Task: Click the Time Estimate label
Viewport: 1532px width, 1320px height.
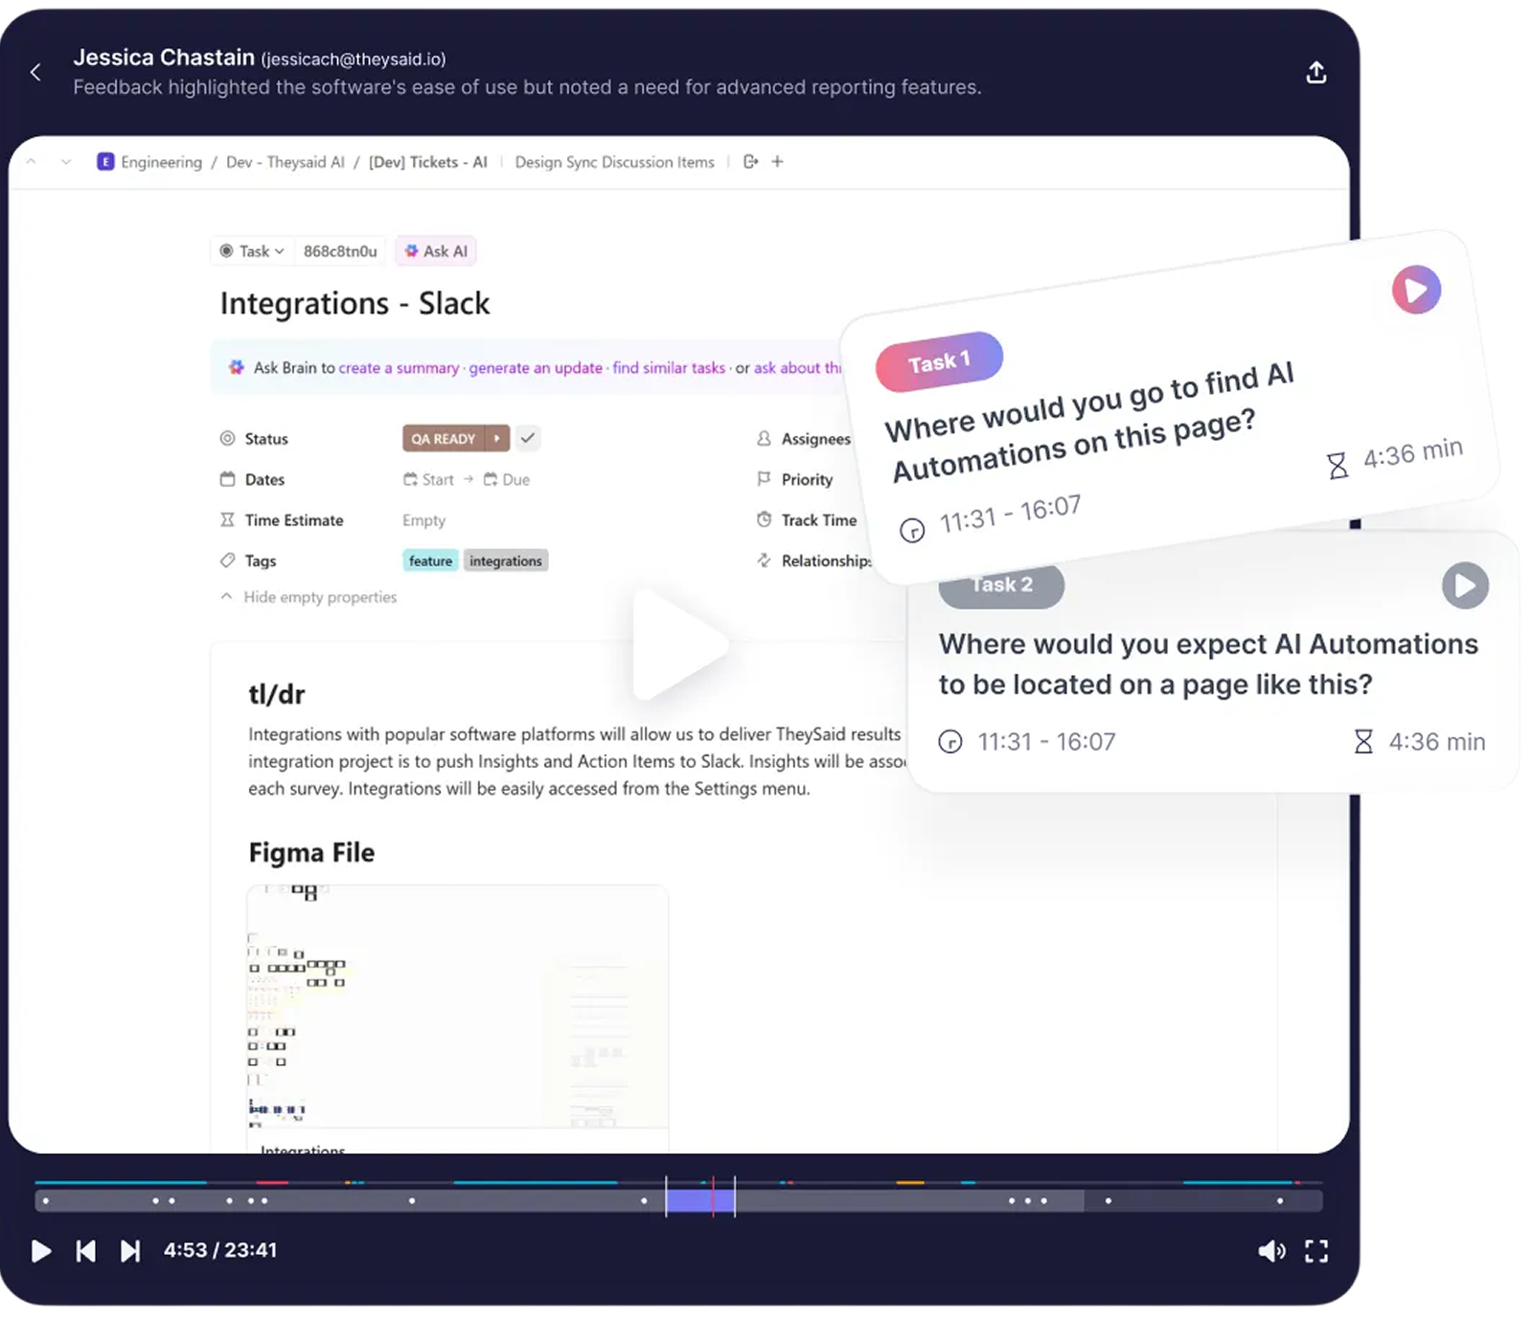Action: point(294,521)
